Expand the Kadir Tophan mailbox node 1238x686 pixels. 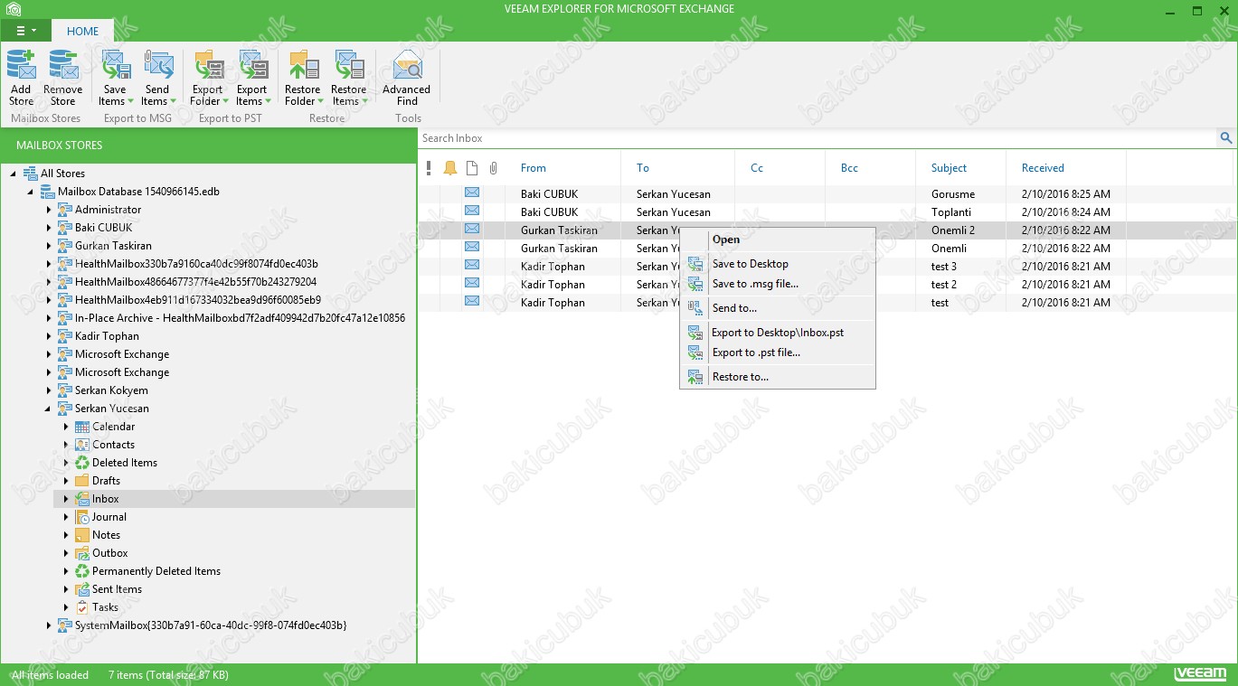(49, 336)
